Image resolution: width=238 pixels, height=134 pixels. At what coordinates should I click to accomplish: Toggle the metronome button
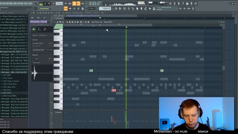click(65, 3)
